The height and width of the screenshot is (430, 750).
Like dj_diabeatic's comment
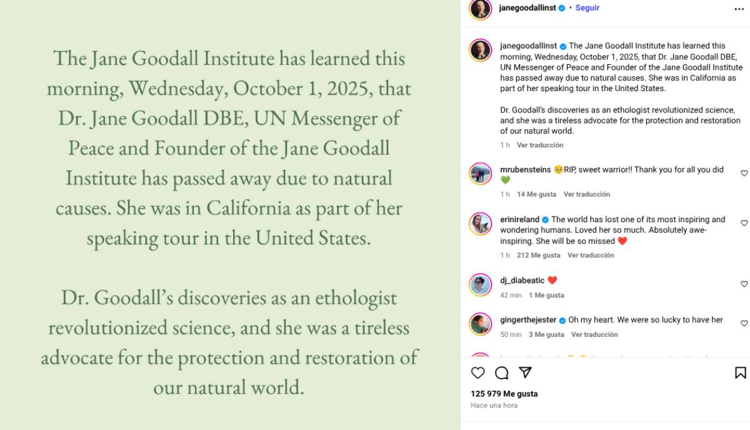(744, 284)
